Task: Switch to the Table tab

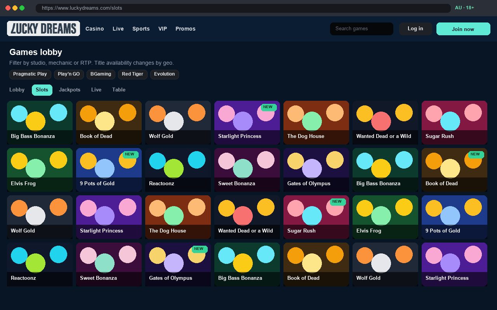Action: [119, 90]
